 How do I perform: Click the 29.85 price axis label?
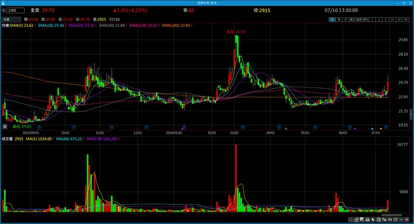[403, 40]
